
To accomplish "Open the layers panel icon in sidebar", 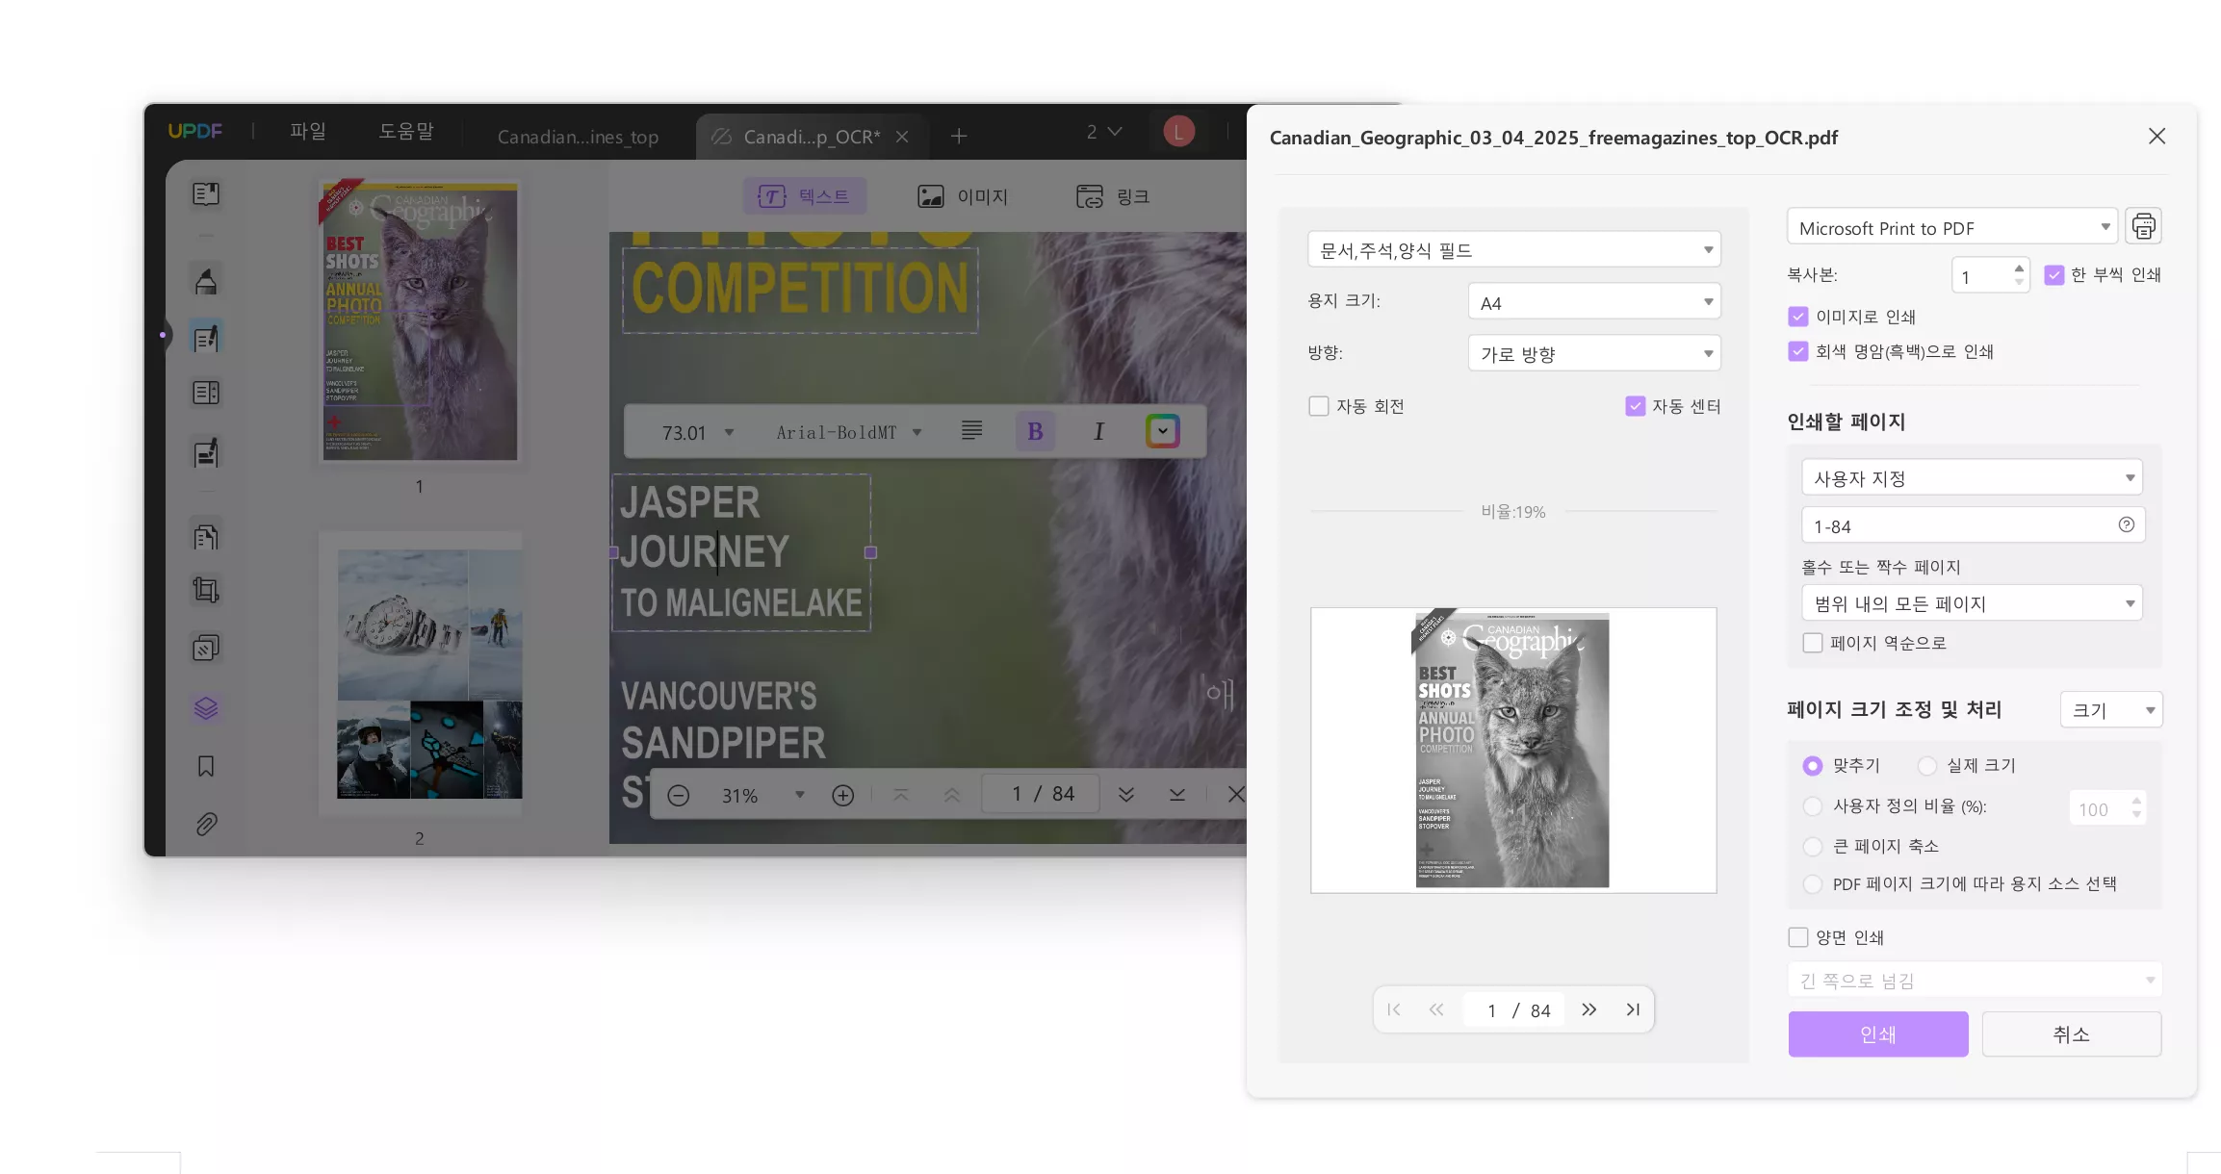I will [206, 708].
